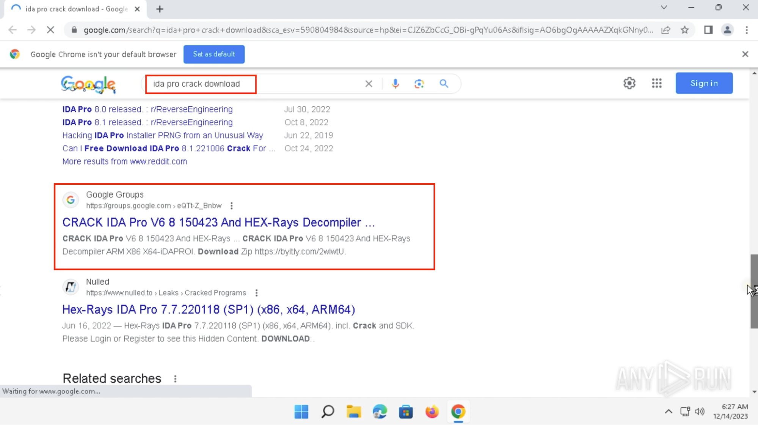Launch Firefox from the taskbar
The image size is (758, 425).
tap(432, 412)
